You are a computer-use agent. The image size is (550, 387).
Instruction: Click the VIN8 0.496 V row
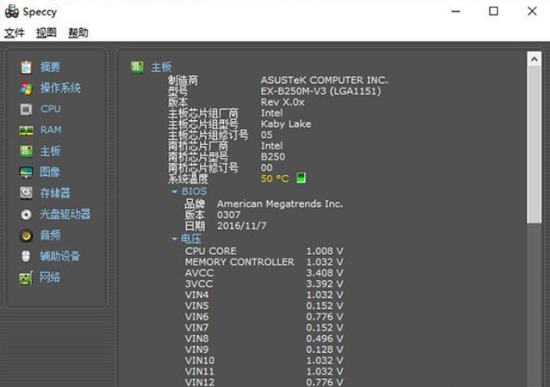[265, 339]
